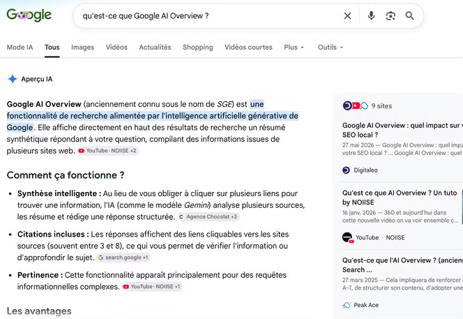Click the '9 sites' label
Viewport: 463px width, 319px height.
[x=381, y=106]
